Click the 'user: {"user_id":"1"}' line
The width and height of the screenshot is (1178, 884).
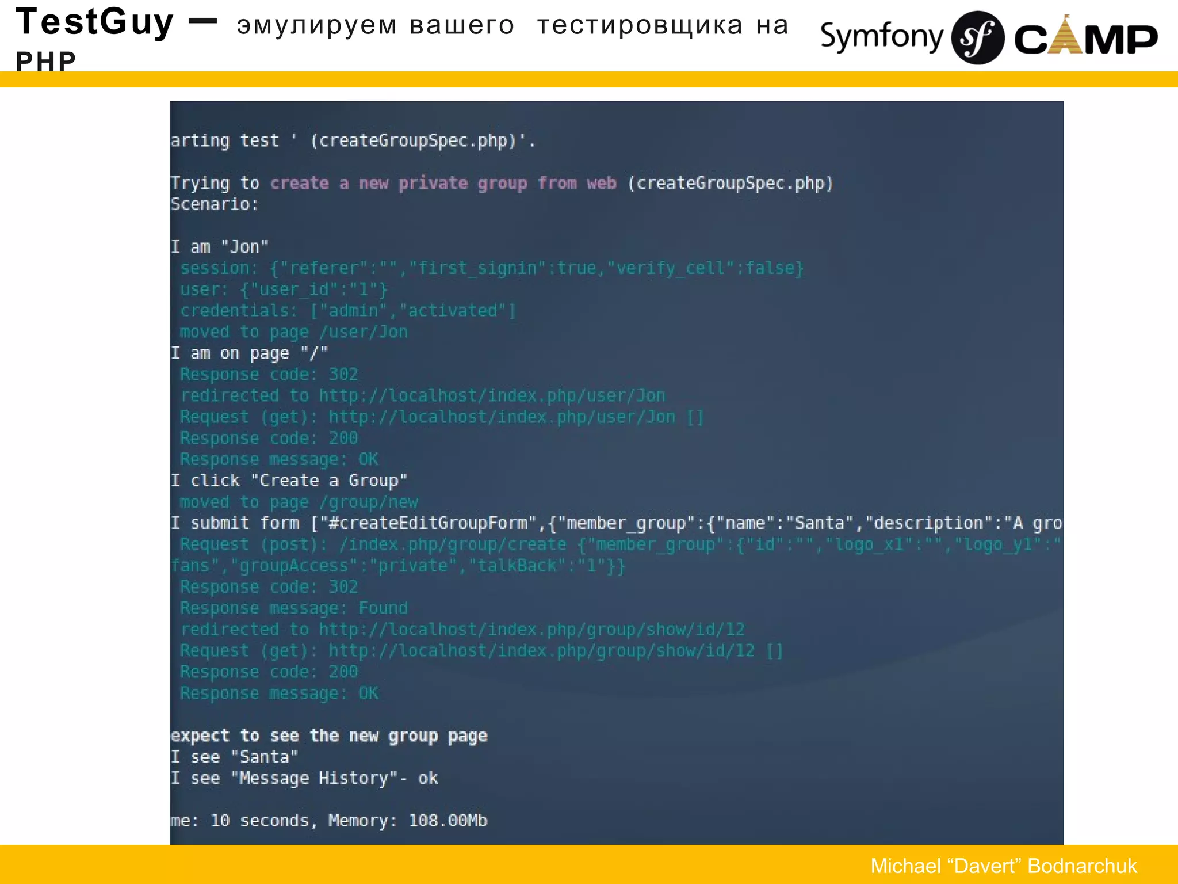click(x=284, y=289)
